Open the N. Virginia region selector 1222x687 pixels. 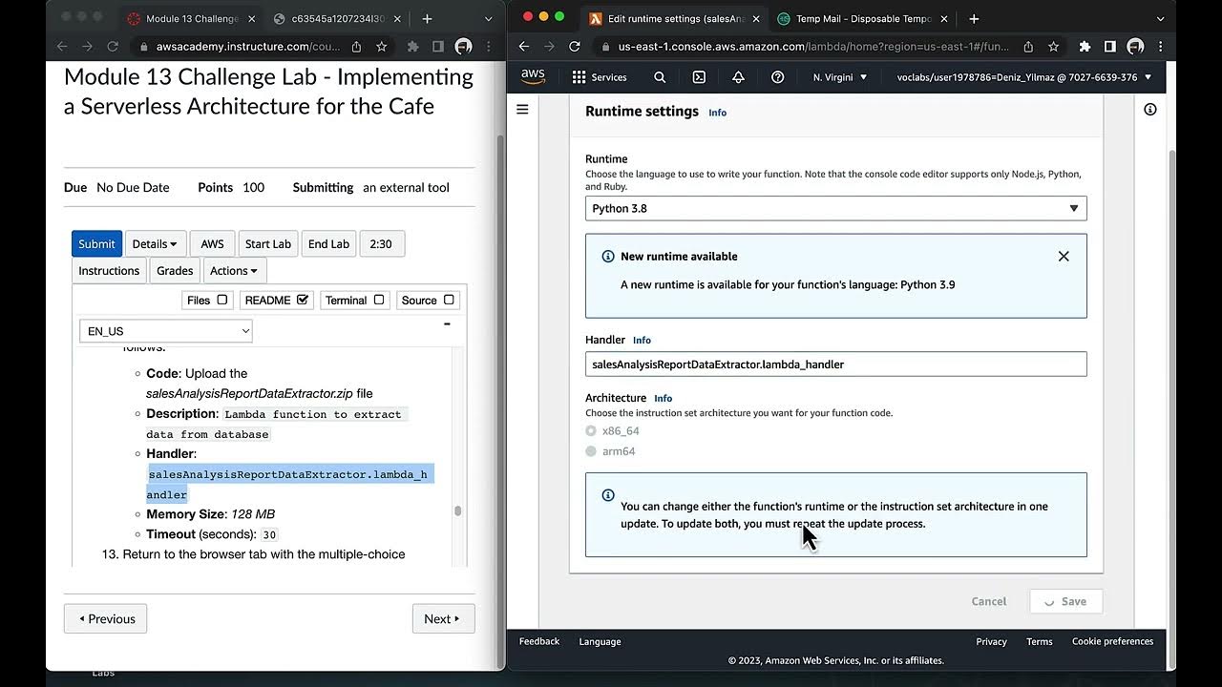click(x=840, y=77)
